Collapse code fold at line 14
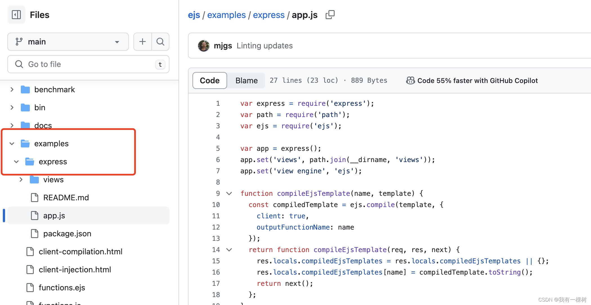 [229, 250]
